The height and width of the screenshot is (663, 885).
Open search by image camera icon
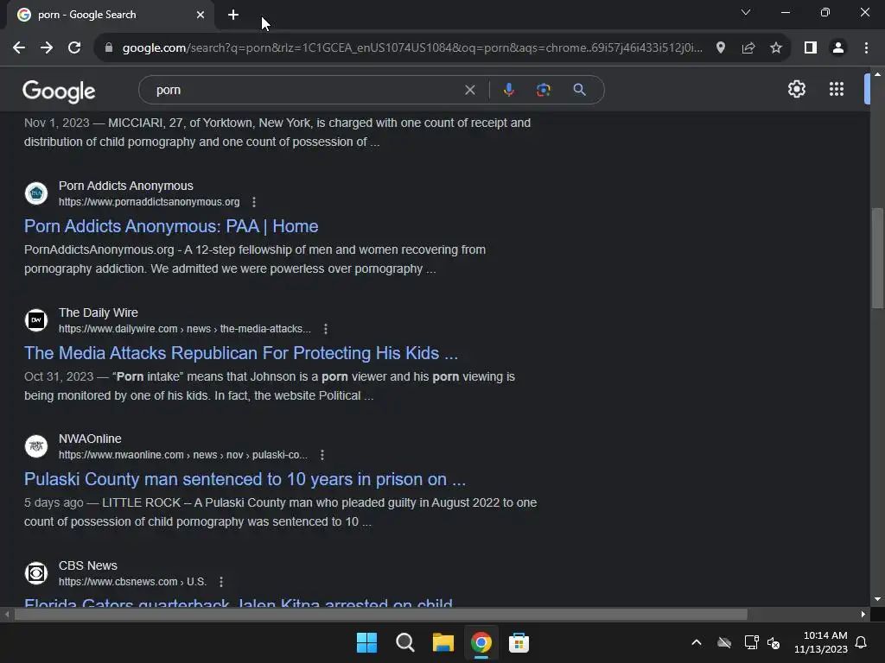[544, 90]
